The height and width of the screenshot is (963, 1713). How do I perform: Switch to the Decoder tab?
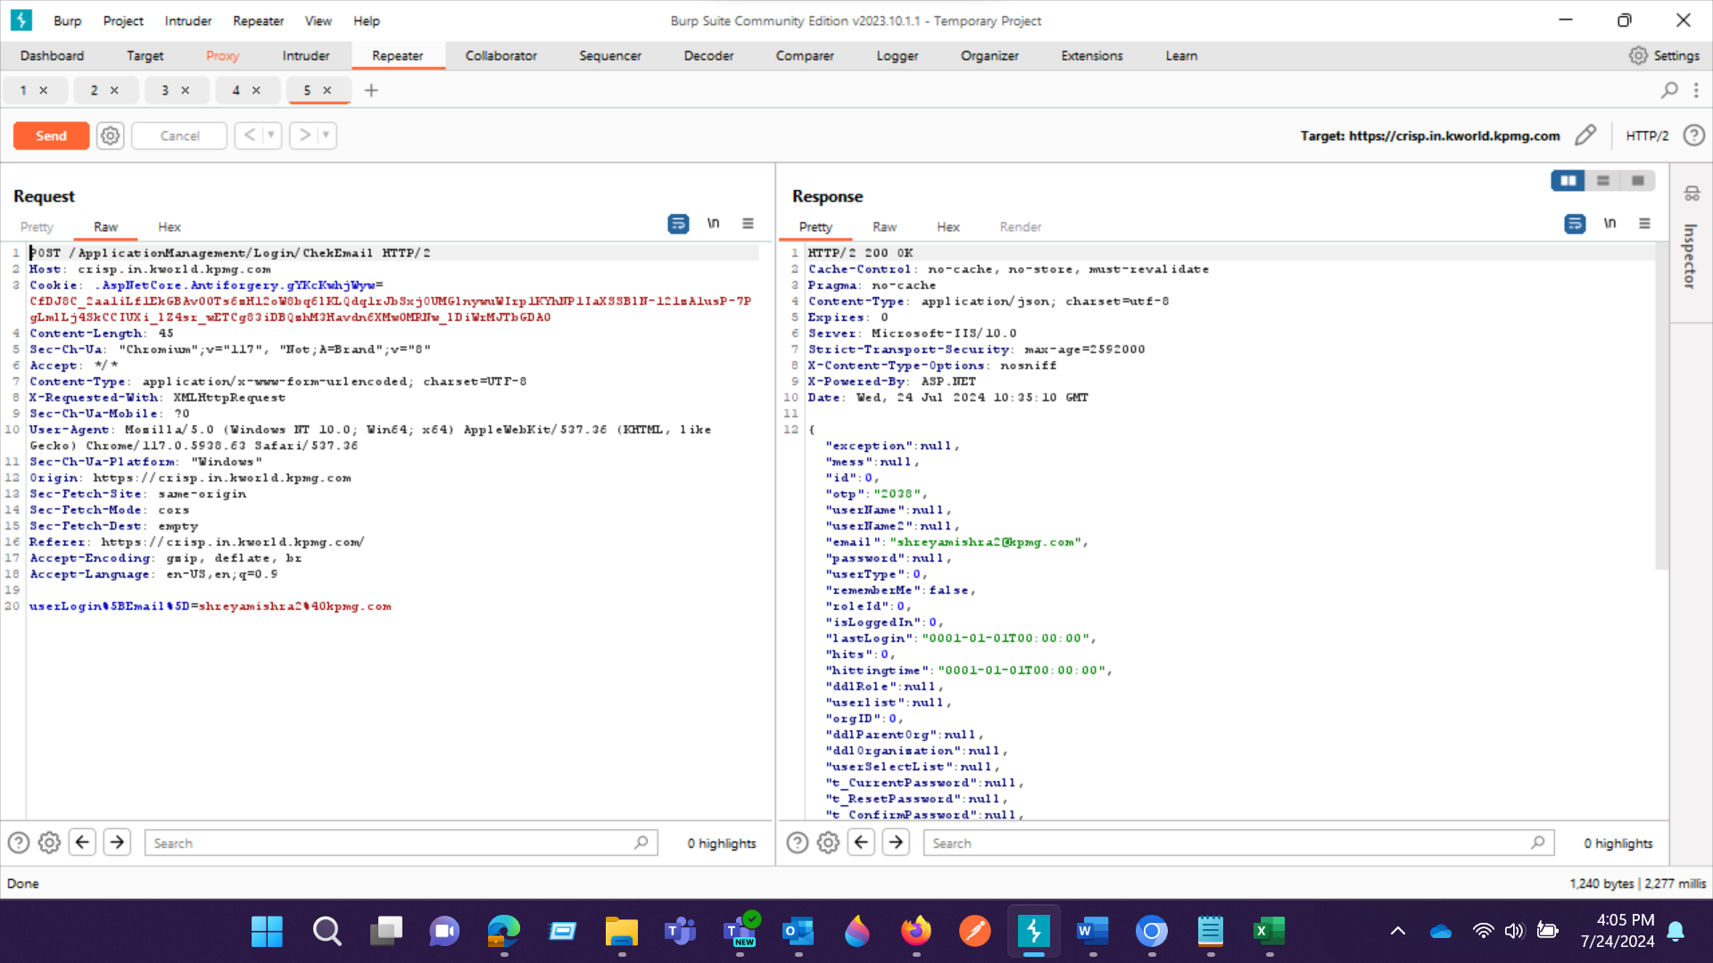[708, 55]
